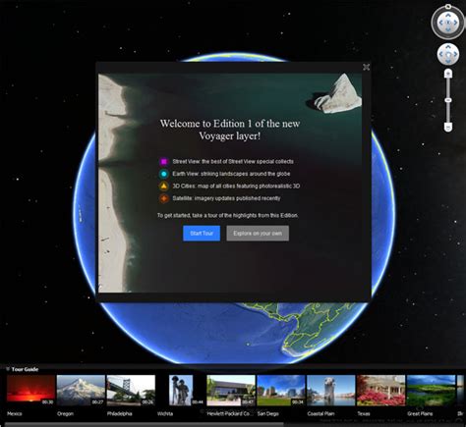
Task: Click the 'Great Plains' tour label
Action: click(x=420, y=413)
